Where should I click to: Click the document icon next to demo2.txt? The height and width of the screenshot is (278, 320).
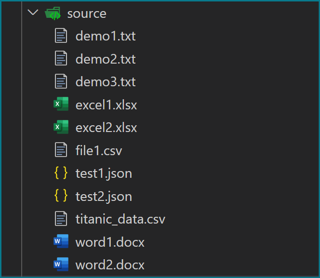(x=61, y=58)
